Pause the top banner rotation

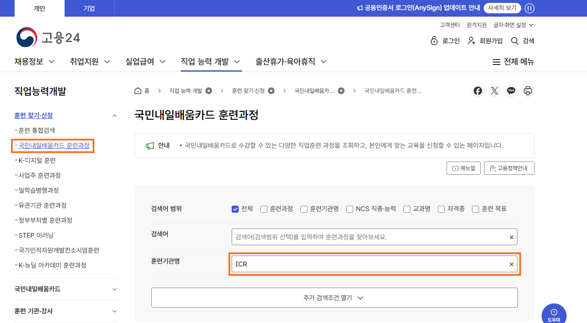[x=530, y=8]
